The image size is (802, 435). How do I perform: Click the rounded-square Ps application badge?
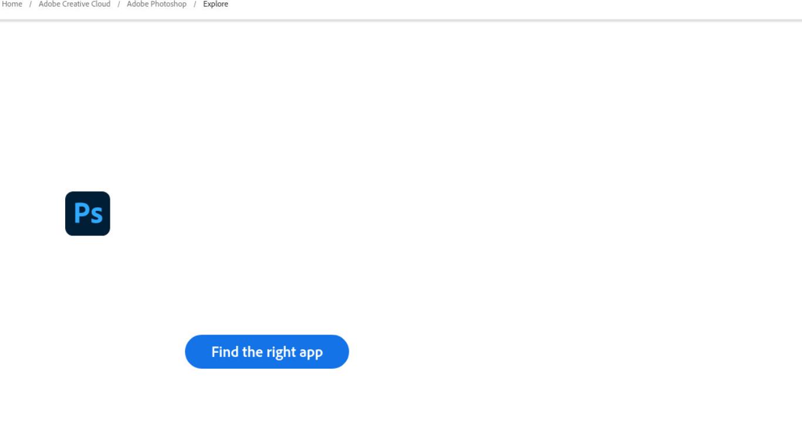coord(87,214)
